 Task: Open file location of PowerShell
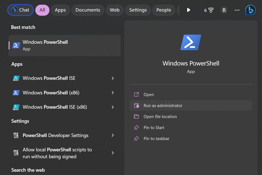click(160, 117)
